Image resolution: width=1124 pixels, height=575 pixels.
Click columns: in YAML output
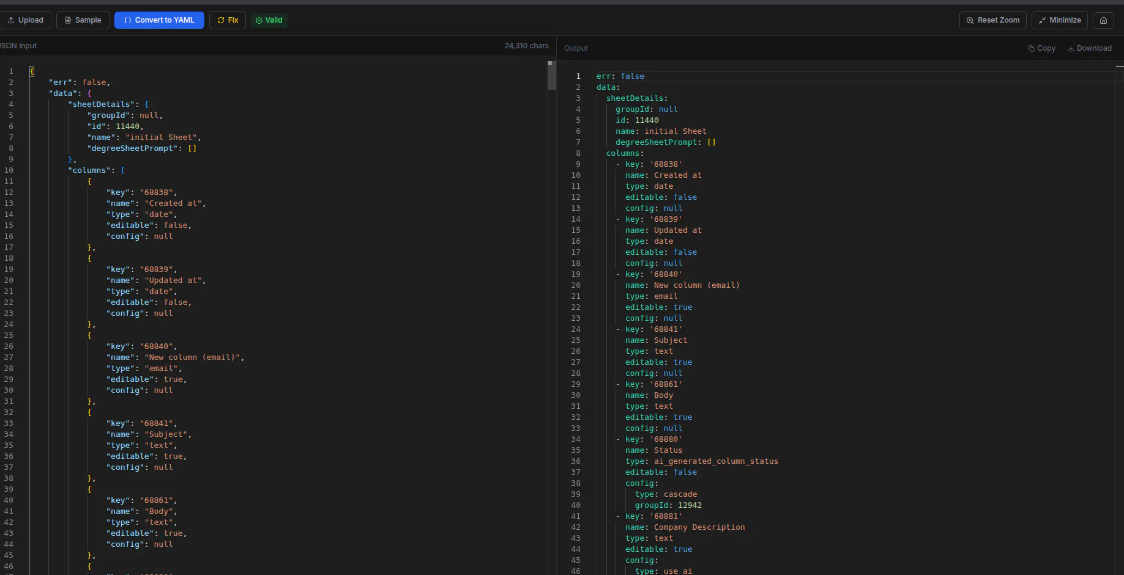coord(625,153)
